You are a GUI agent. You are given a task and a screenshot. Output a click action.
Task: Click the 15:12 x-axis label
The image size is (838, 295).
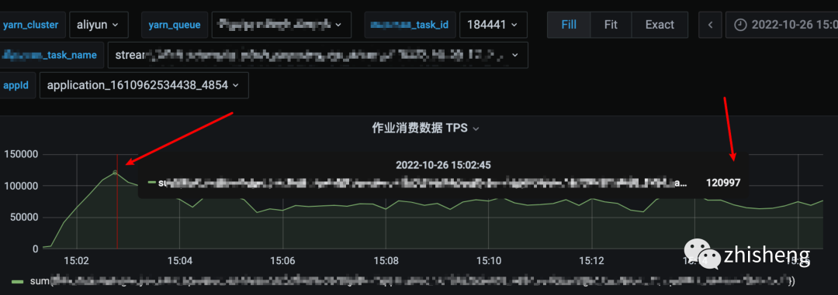pyautogui.click(x=592, y=261)
